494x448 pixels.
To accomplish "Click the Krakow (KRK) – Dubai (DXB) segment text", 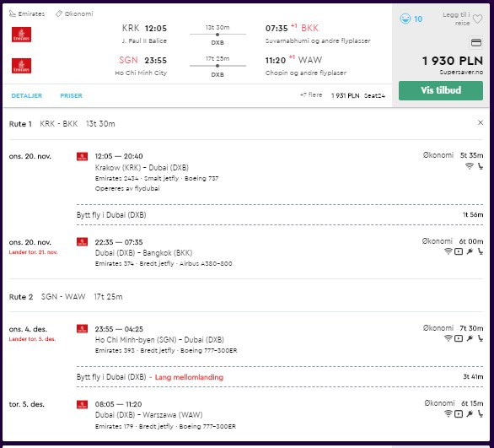I will pos(142,167).
